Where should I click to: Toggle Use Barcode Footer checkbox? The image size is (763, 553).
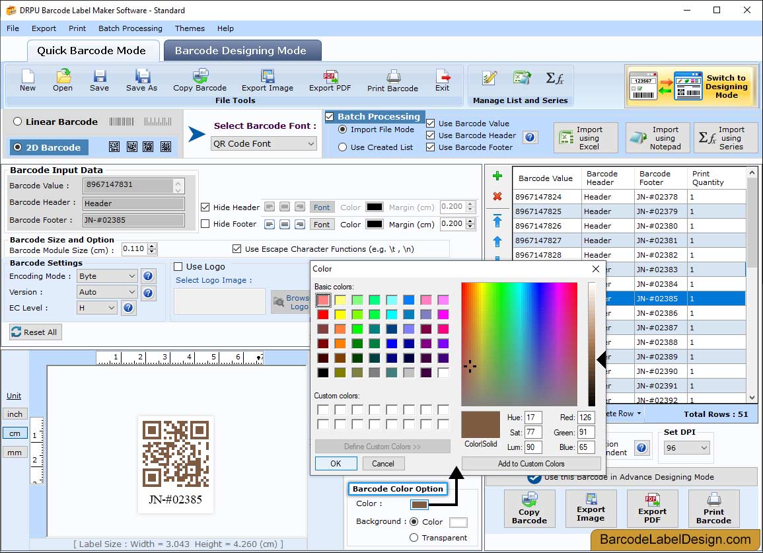430,147
